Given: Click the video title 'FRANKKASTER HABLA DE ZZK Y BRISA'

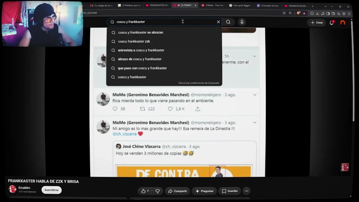Looking at the screenshot, I should coord(43,182).
